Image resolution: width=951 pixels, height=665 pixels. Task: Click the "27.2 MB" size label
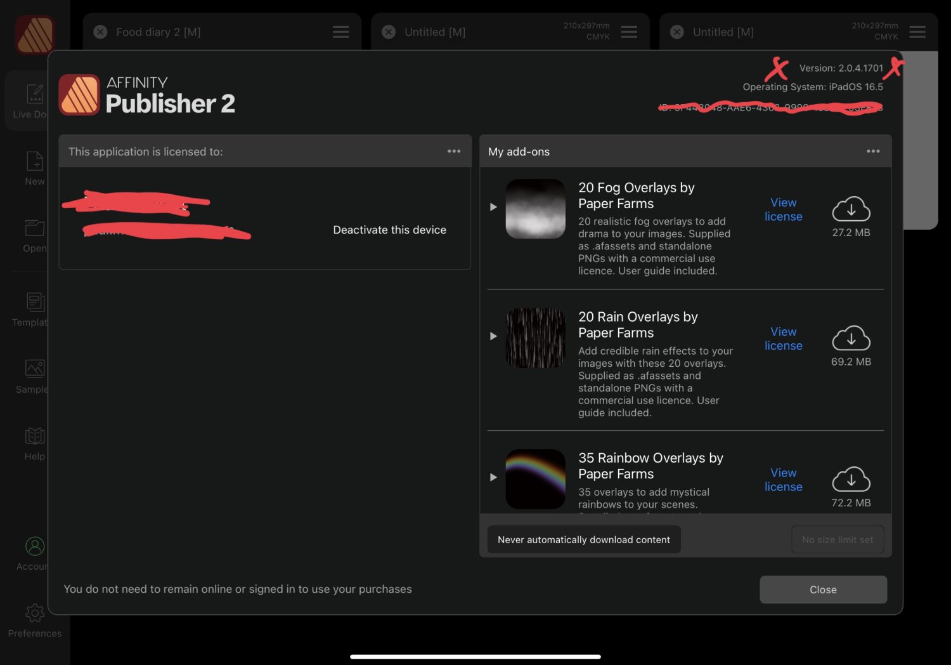[x=851, y=232]
